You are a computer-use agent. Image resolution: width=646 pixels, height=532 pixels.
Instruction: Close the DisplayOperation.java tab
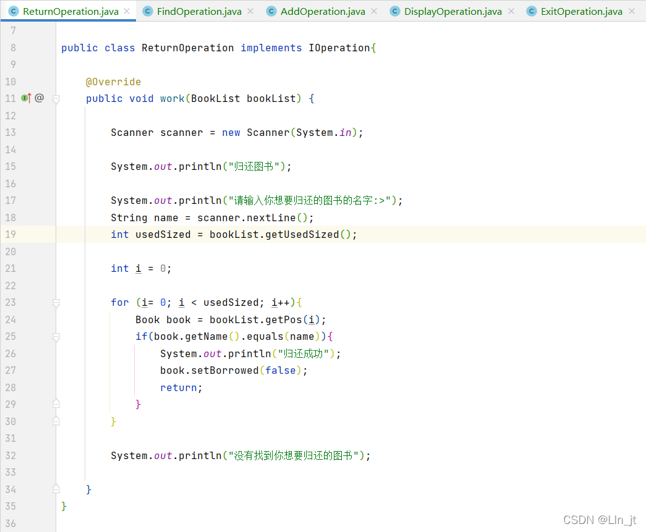click(x=511, y=12)
